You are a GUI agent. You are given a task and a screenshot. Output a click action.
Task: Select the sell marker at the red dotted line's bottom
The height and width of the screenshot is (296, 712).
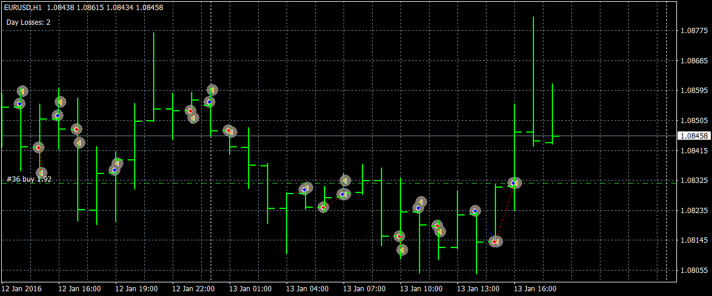[x=495, y=242]
